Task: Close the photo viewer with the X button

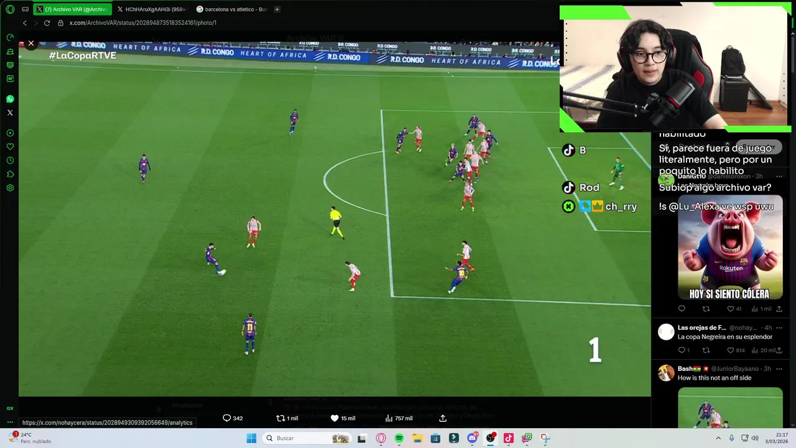Action: (30, 44)
